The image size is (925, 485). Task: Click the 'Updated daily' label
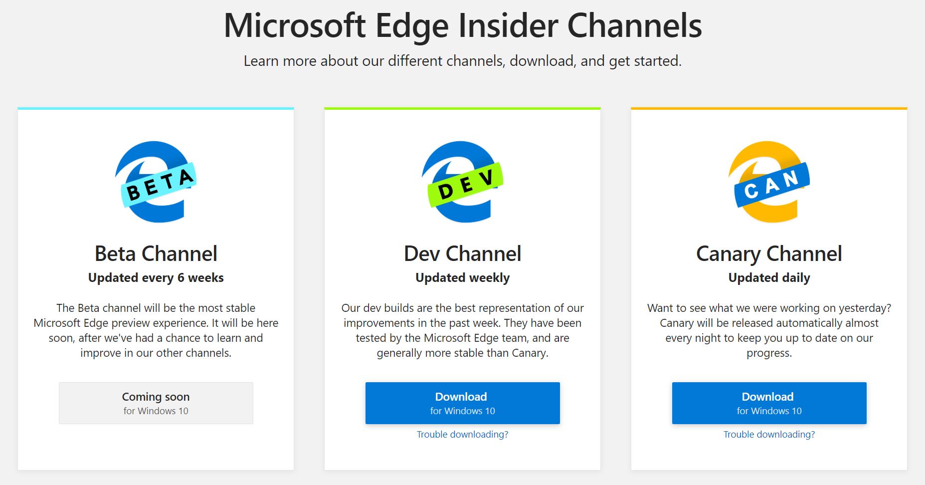point(769,278)
